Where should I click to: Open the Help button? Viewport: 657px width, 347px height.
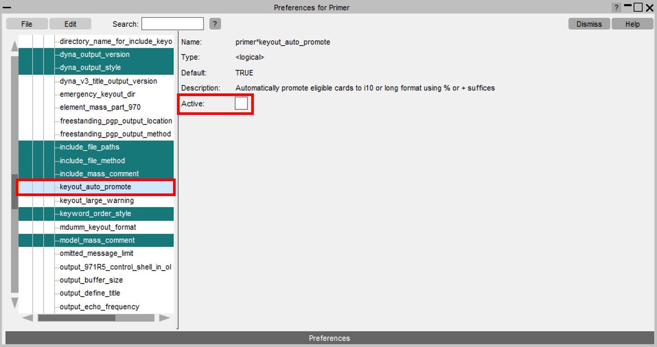632,24
